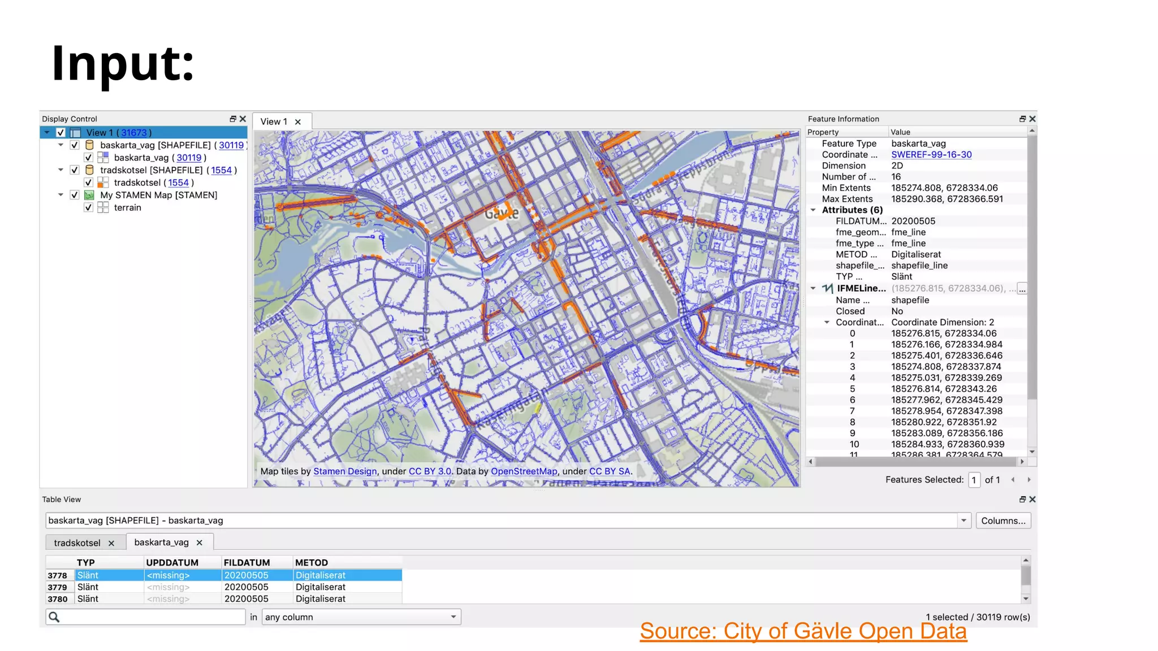Image resolution: width=1158 pixels, height=651 pixels.
Task: Click the Property column header
Action: (x=846, y=132)
